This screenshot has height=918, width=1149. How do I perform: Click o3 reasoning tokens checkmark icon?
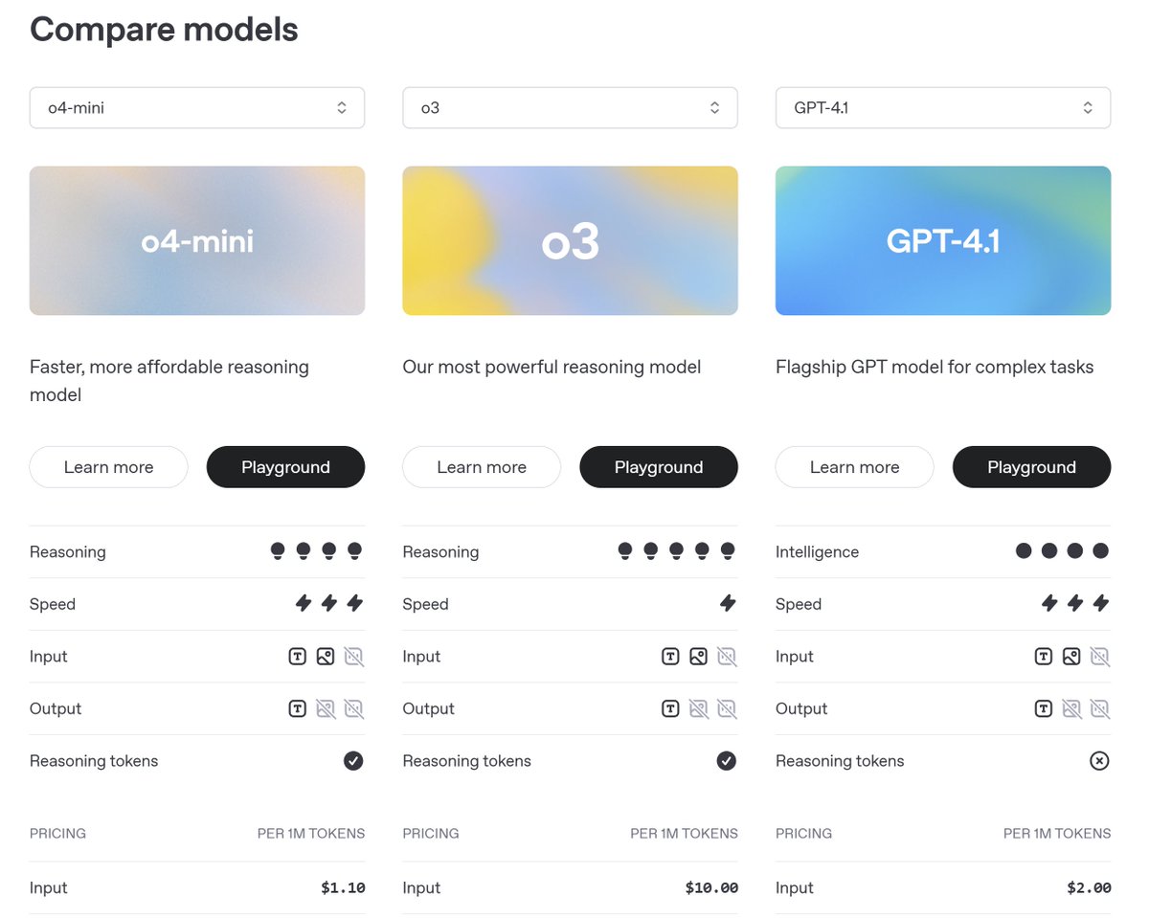point(727,761)
